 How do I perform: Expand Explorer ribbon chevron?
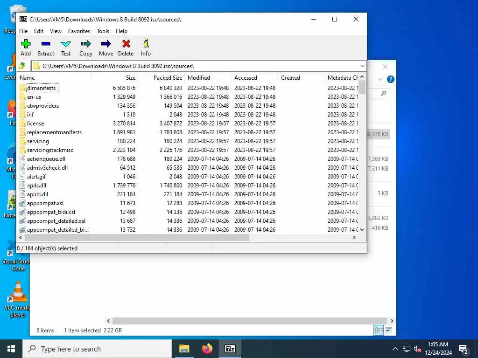(x=380, y=79)
